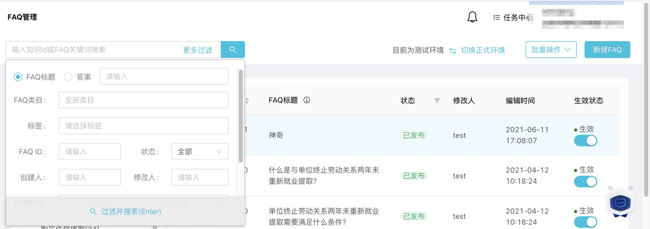Click the column sort arrows icon
This screenshot has width=650, height=229.
tap(247, 100)
